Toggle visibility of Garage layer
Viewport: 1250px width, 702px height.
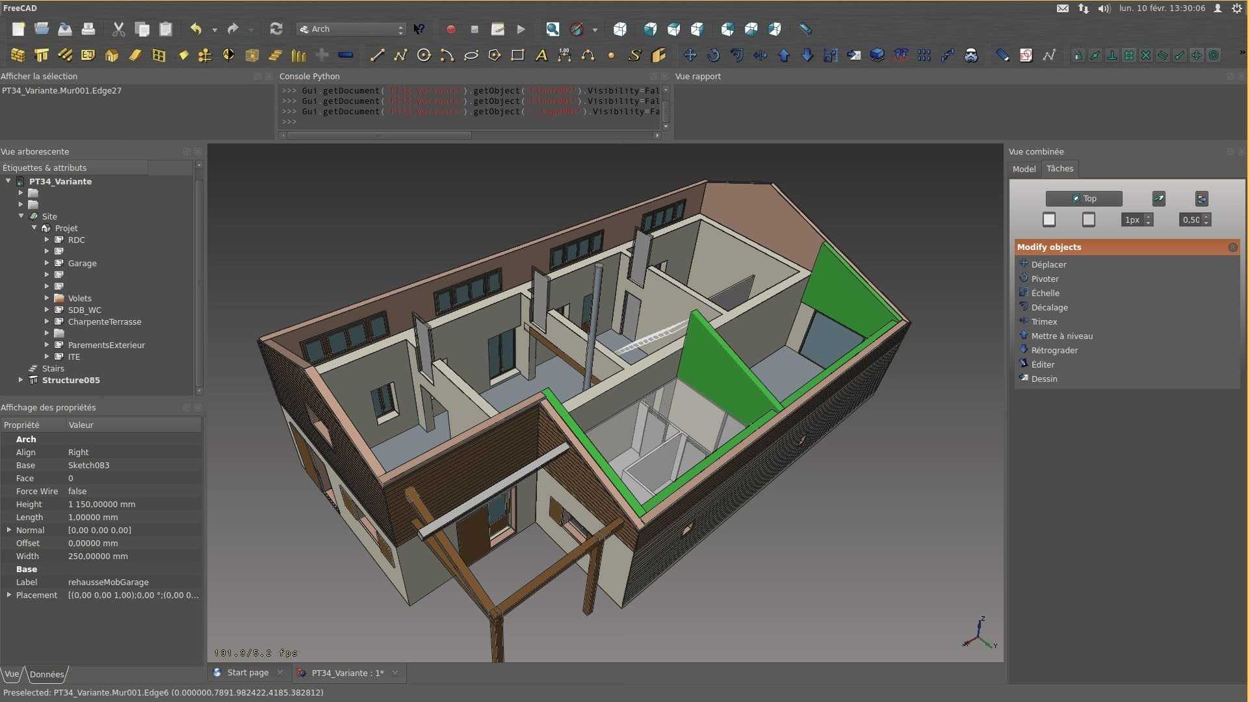click(x=81, y=262)
